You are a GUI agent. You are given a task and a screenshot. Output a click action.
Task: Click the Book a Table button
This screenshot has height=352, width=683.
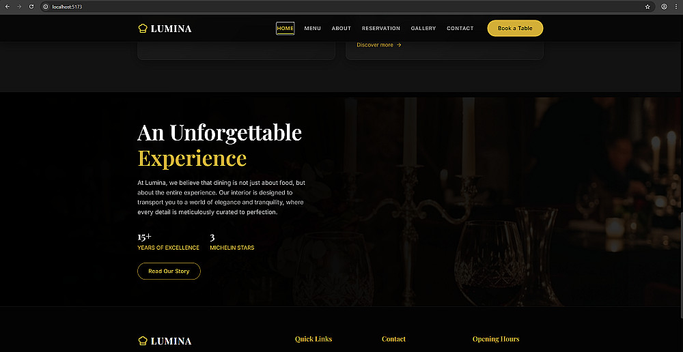515,28
